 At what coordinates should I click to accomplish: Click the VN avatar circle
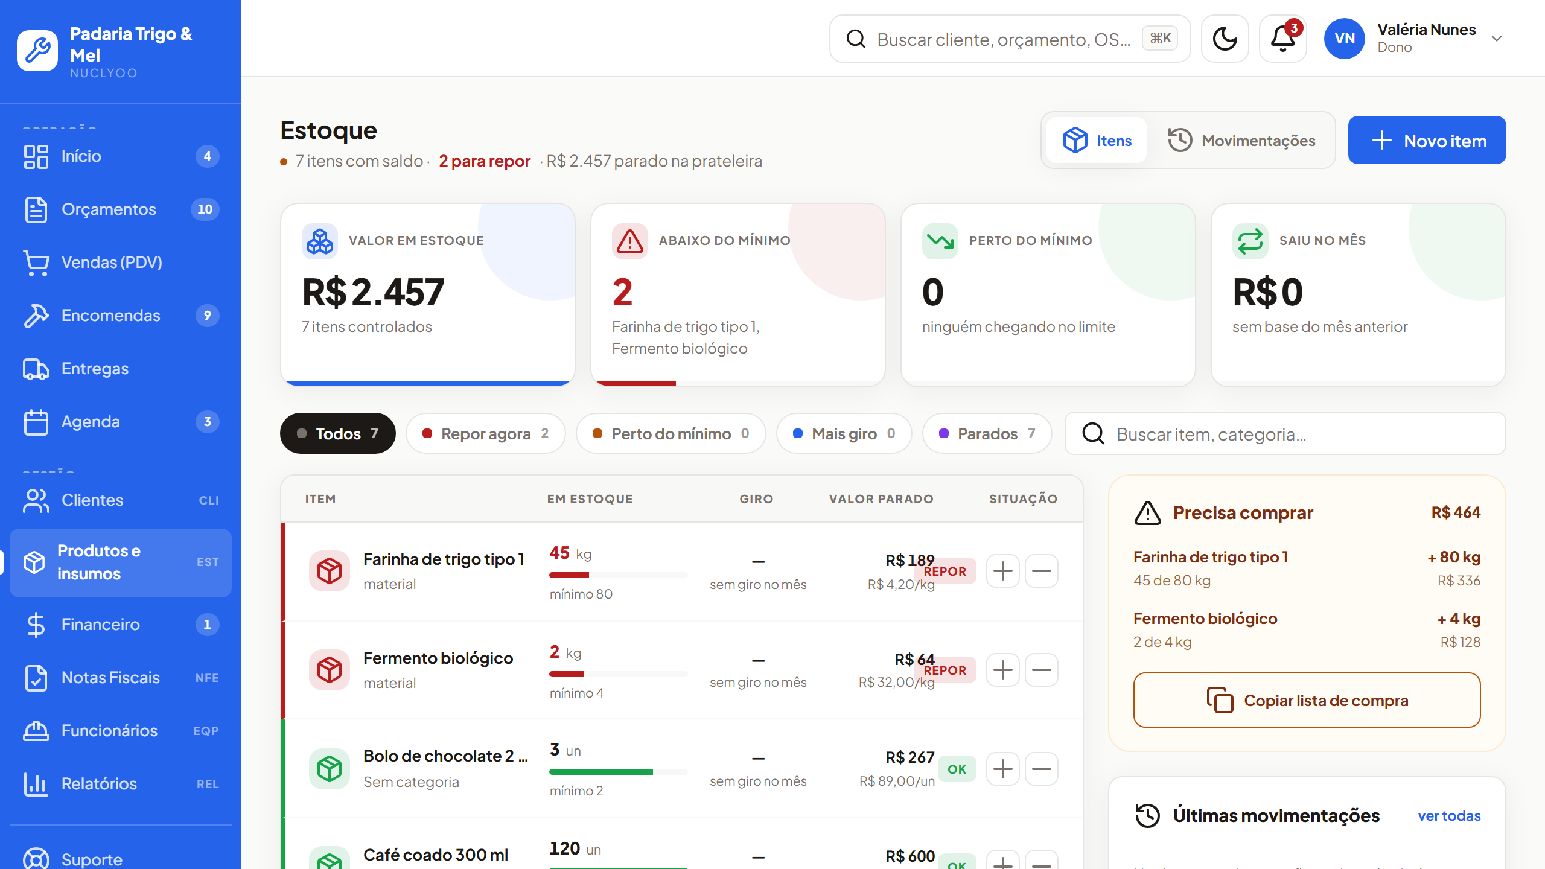(x=1345, y=39)
